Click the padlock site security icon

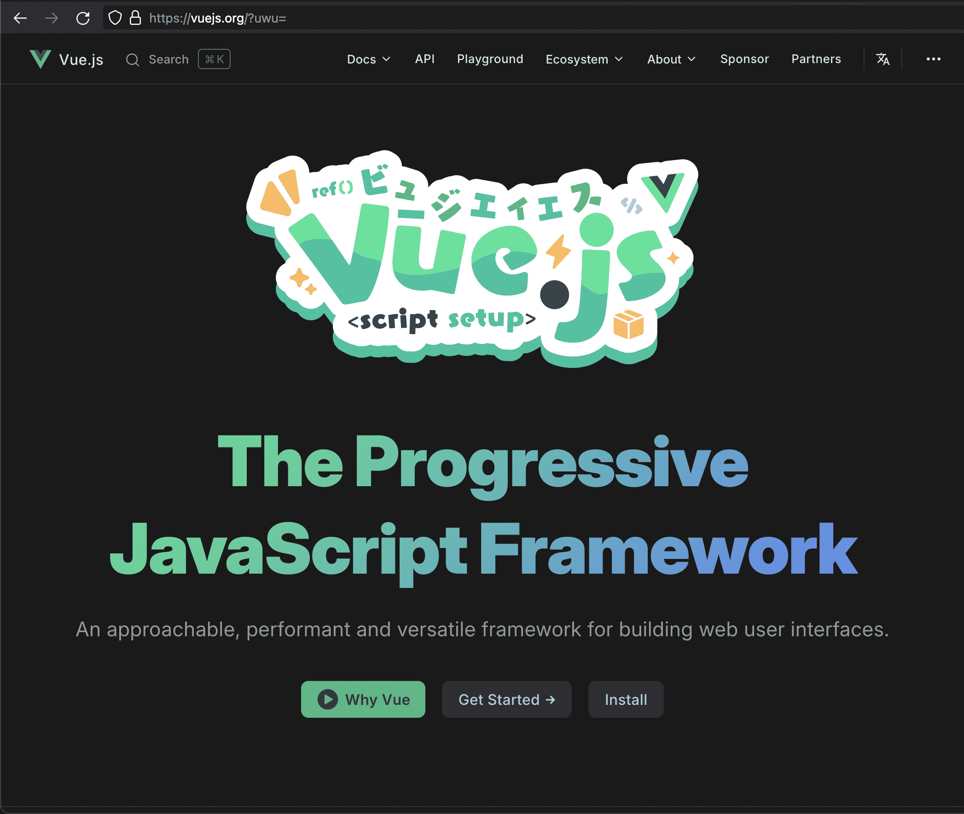tap(135, 18)
